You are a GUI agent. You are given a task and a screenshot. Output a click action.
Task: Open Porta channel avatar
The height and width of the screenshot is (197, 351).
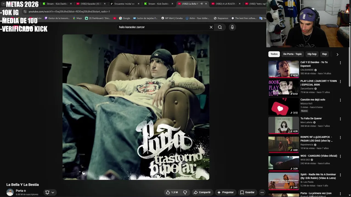[10, 192]
